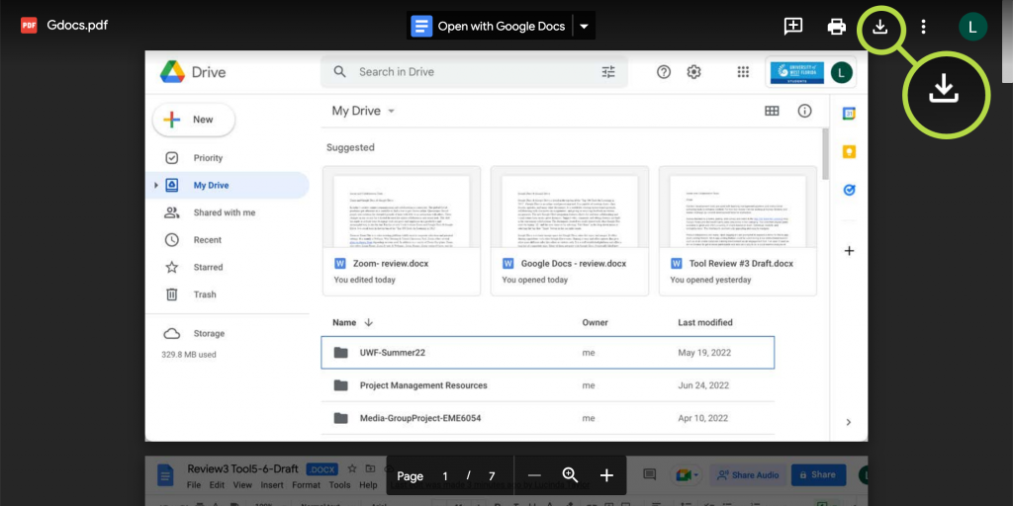The width and height of the screenshot is (1013, 506).
Task: Zoom out with the minus button
Action: [x=533, y=475]
